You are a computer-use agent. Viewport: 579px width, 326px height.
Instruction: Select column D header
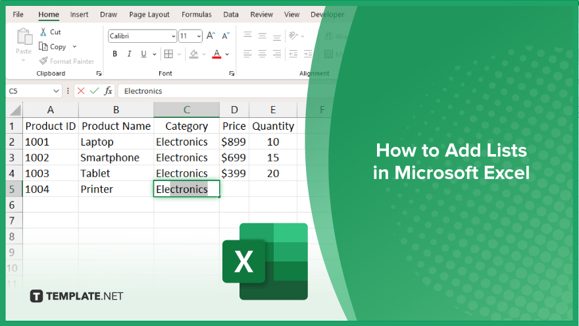point(234,110)
